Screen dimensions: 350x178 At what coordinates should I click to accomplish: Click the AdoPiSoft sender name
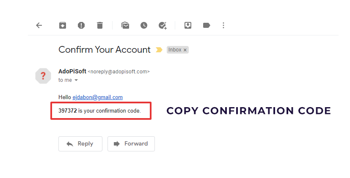click(72, 71)
